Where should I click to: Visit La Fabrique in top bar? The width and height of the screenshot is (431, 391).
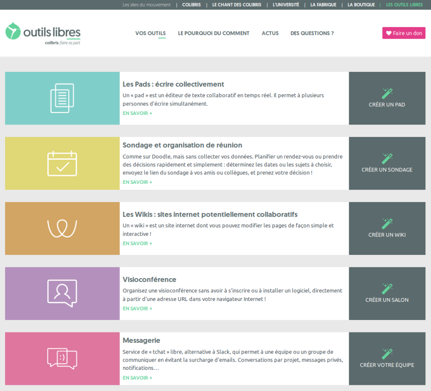(x=323, y=5)
